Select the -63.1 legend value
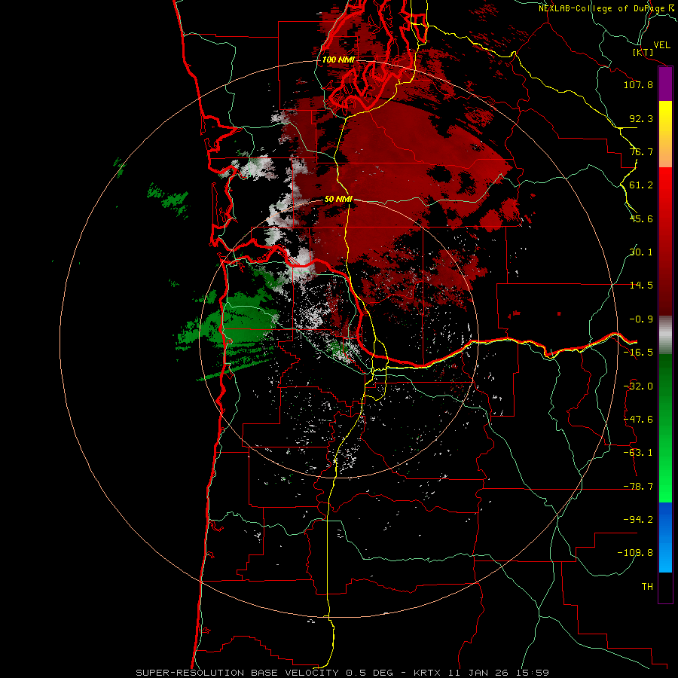This screenshot has width=678, height=678. 638,453
